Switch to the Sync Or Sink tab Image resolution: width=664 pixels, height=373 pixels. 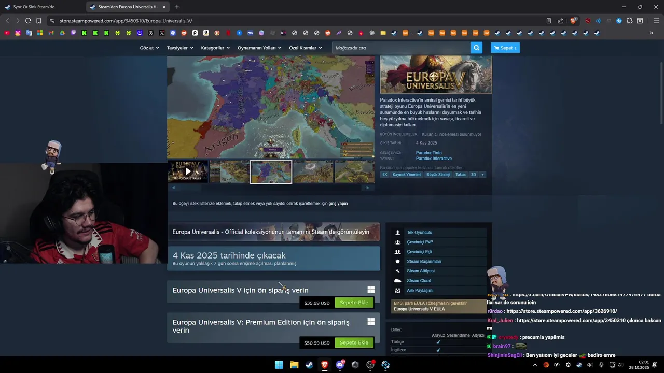(x=43, y=7)
